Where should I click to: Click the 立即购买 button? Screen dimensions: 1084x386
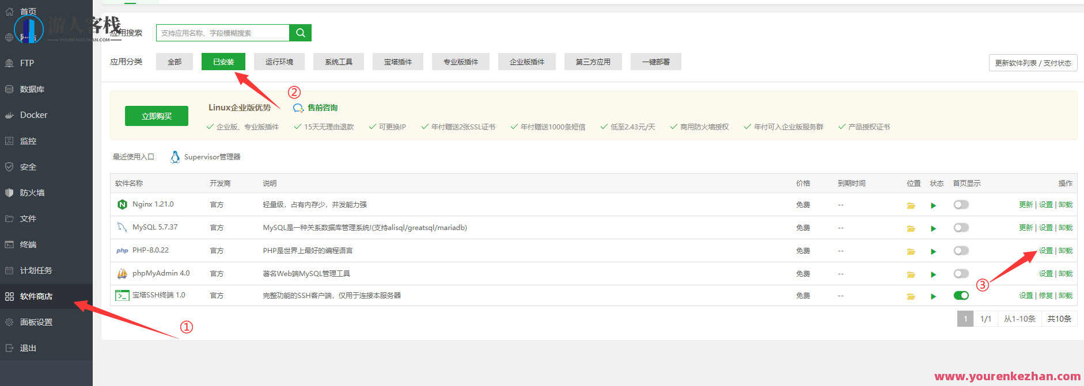(x=157, y=116)
